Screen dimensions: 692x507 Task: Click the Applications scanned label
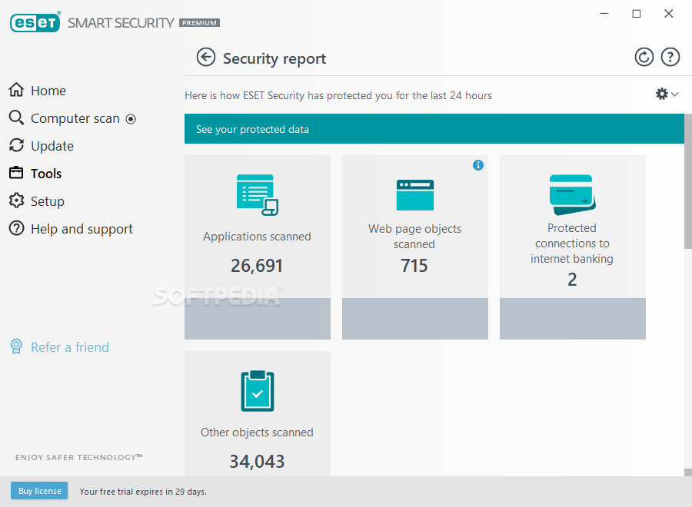coord(257,237)
